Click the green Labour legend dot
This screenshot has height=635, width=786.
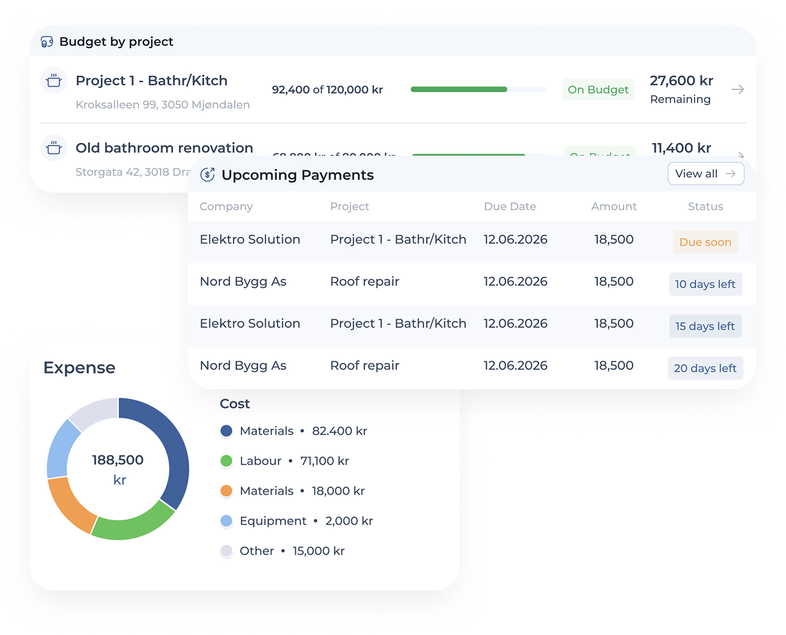point(226,461)
